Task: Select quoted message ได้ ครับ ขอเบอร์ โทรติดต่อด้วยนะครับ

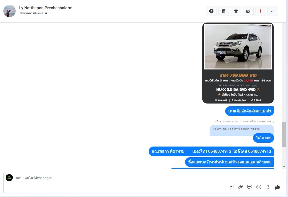Action: coord(236,129)
